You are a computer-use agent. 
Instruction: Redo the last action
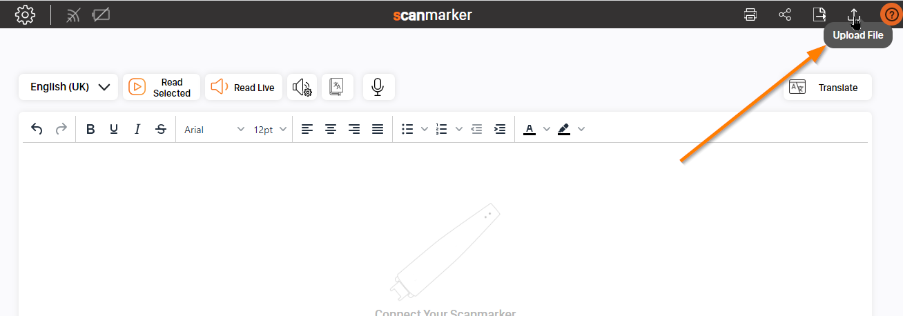61,129
